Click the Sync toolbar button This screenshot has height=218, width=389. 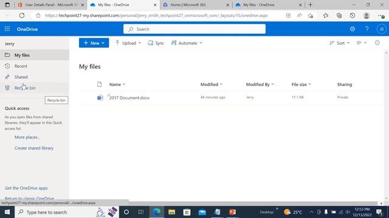point(156,43)
